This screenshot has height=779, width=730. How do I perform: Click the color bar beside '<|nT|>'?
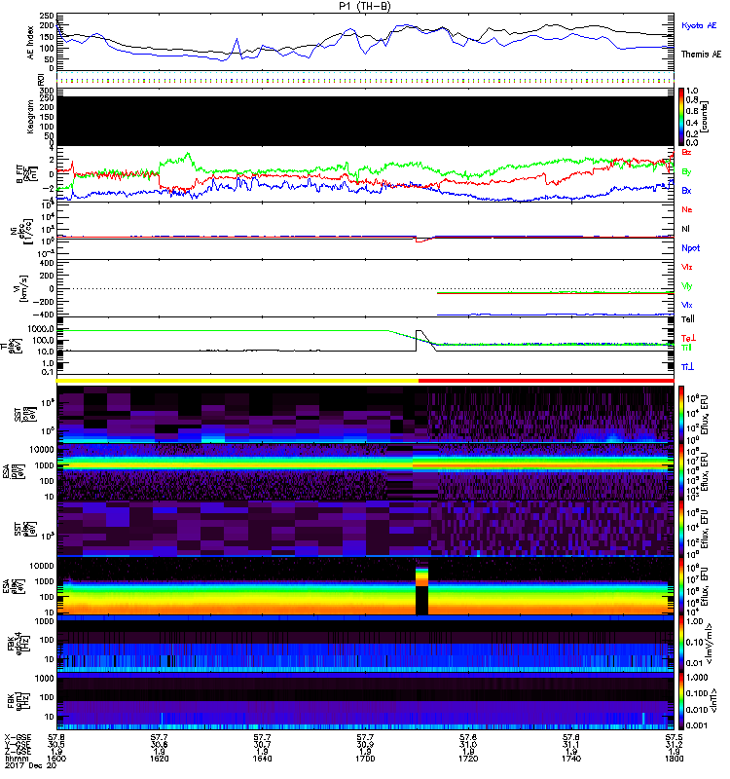click(x=681, y=701)
